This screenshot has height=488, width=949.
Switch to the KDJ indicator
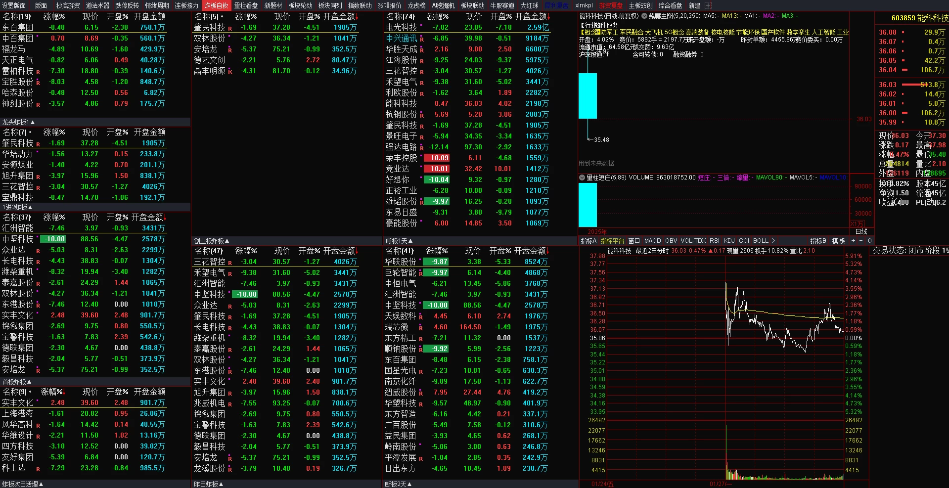click(x=729, y=241)
